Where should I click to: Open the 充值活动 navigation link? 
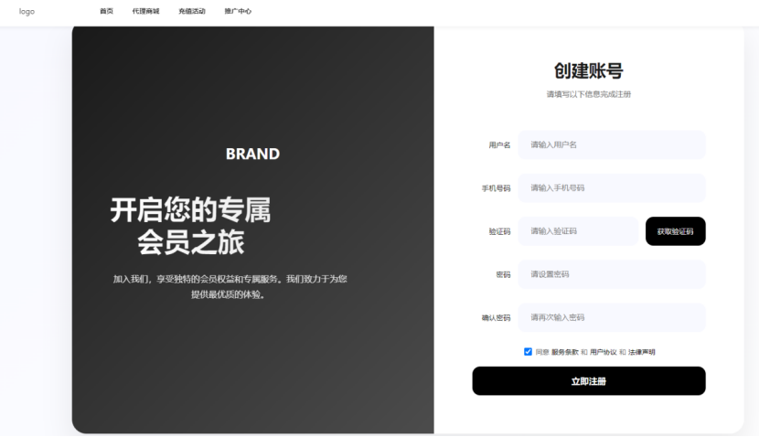click(x=192, y=12)
